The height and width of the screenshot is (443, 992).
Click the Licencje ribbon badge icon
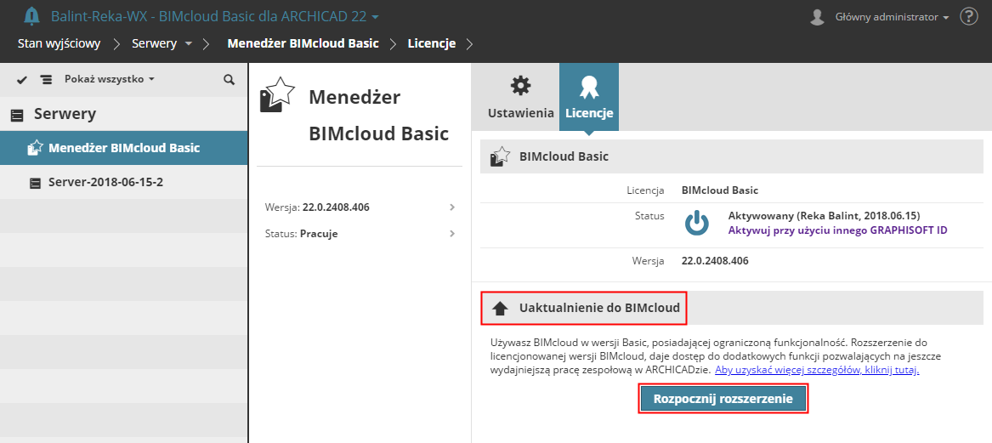[589, 88]
